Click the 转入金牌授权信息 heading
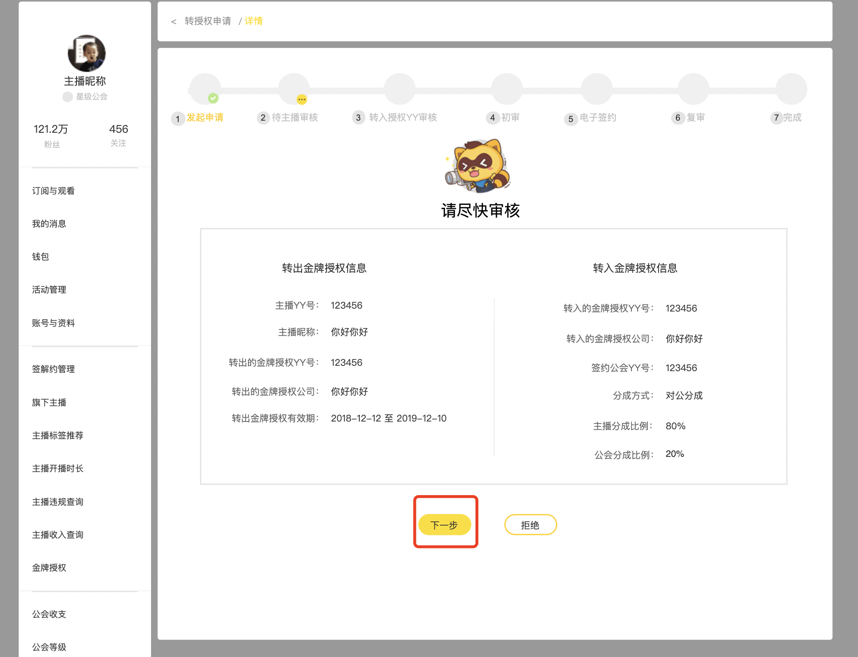The image size is (858, 657). [635, 268]
